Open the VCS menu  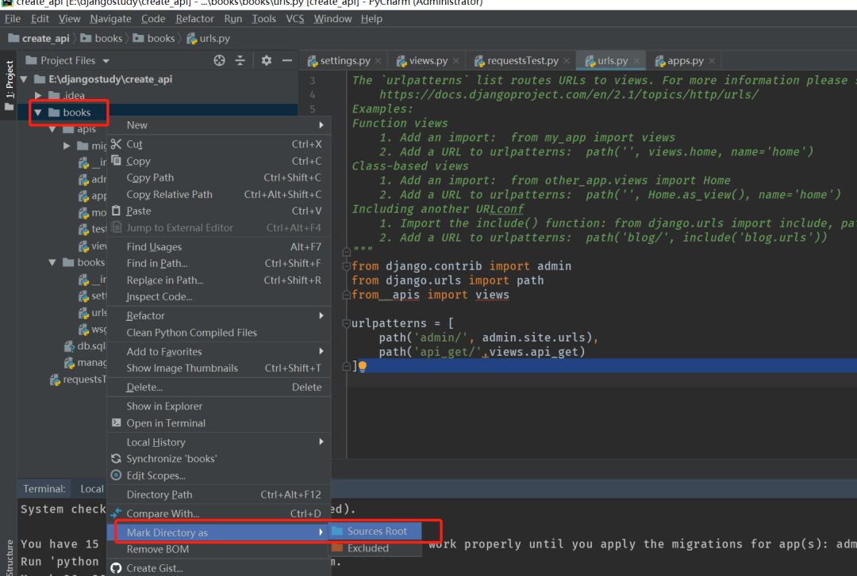click(295, 18)
